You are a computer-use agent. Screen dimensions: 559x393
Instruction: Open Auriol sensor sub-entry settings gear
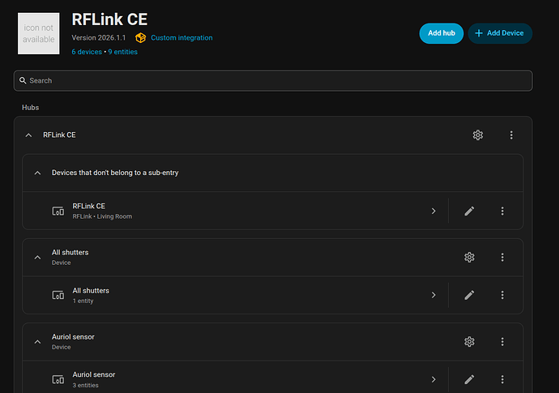point(469,342)
